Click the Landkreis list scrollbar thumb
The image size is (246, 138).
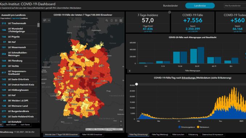click(38, 25)
